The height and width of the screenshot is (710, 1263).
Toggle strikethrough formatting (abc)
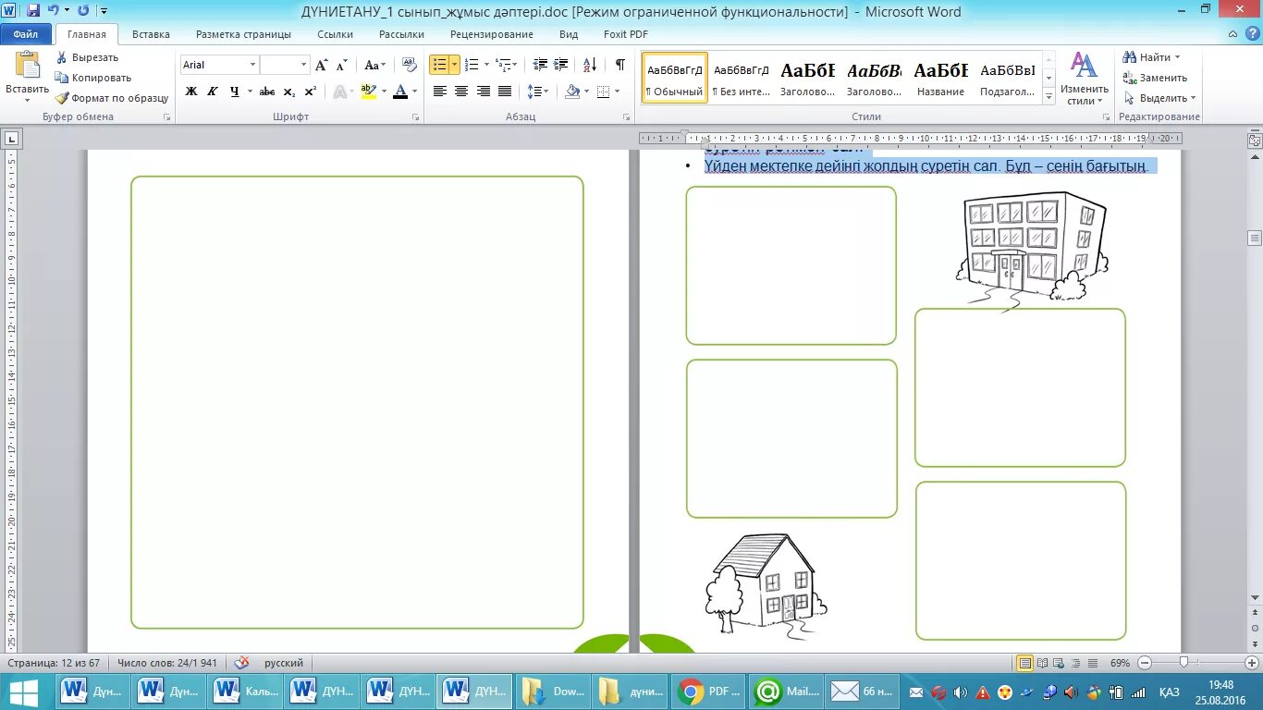pos(267,92)
